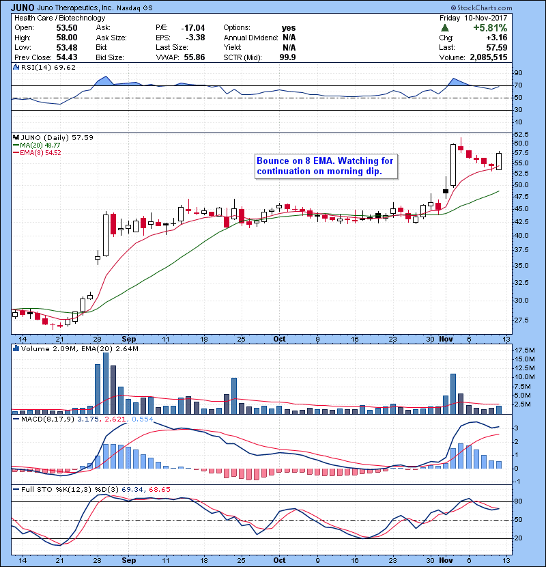Click the green up-triangle beside +5.81%

[x=445, y=28]
